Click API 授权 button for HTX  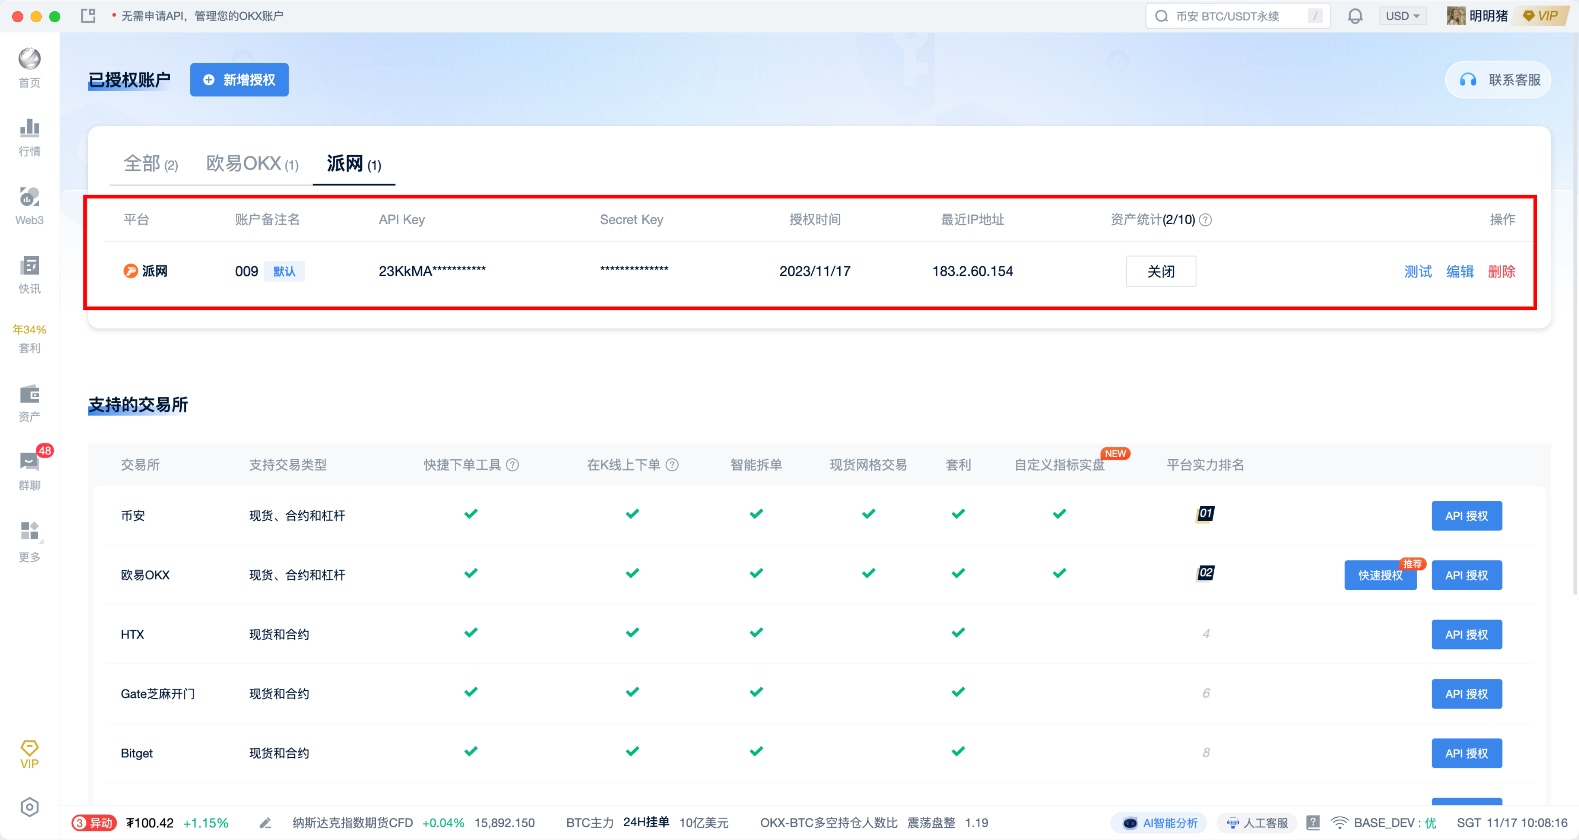click(x=1466, y=635)
